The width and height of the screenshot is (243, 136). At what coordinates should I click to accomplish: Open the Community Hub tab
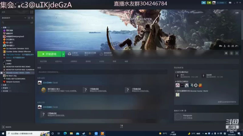click(x=59, y=61)
